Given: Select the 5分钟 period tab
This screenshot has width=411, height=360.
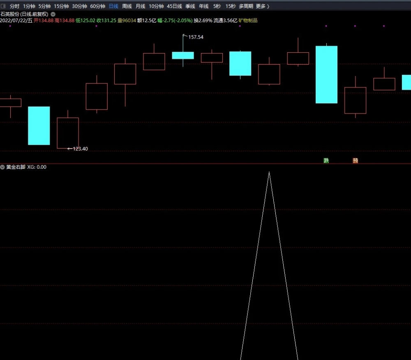Looking at the screenshot, I should coord(44,6).
